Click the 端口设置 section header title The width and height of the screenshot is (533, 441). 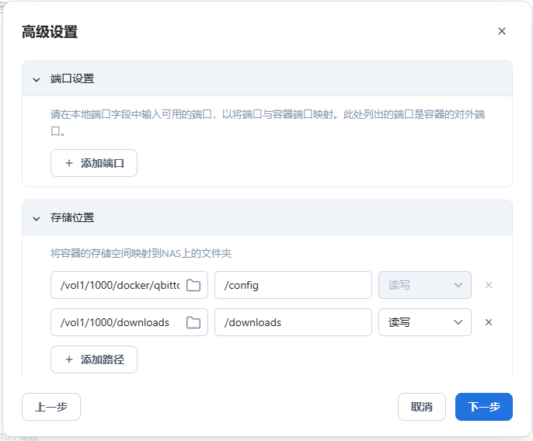pos(72,79)
